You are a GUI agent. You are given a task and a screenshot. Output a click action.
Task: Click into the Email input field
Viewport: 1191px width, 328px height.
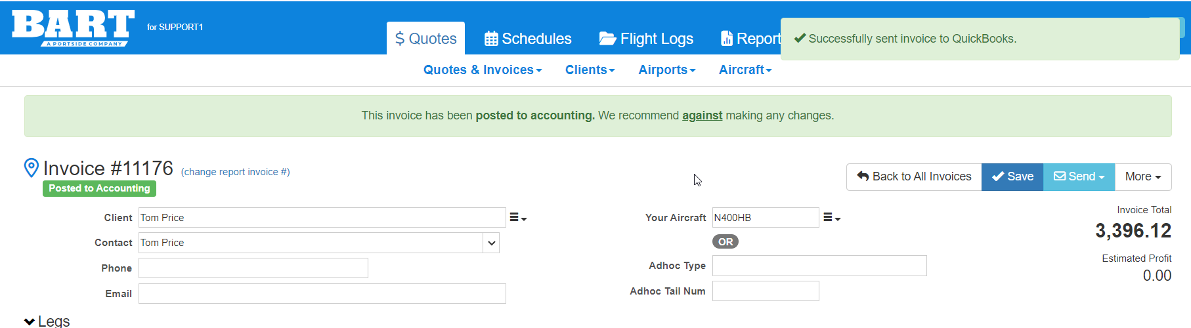322,294
